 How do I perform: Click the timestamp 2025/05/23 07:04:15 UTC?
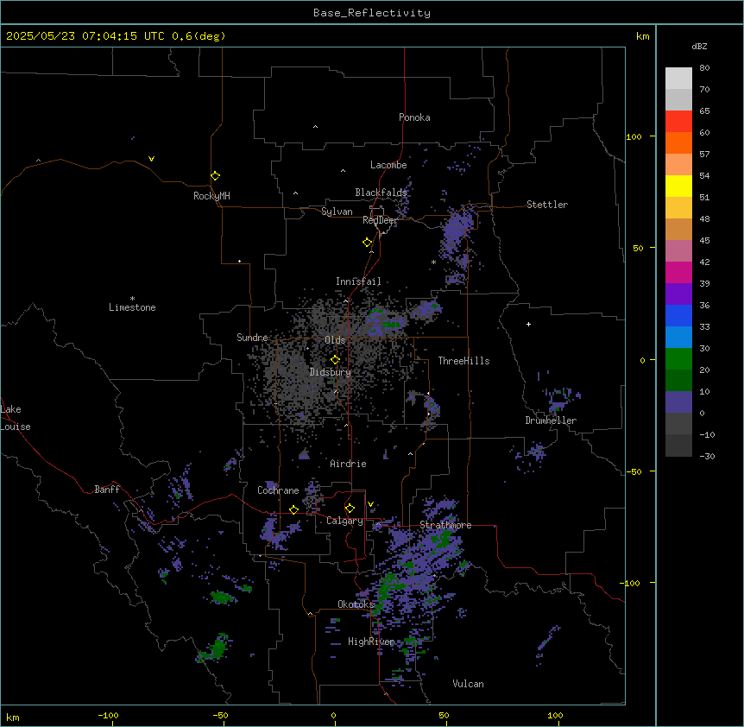point(85,36)
